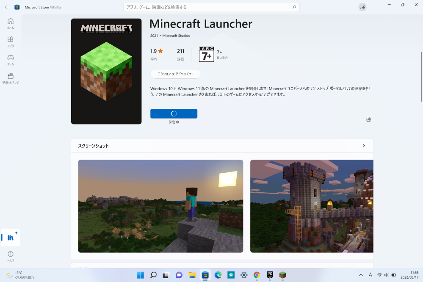Click the blue pending install button
The height and width of the screenshot is (282, 423).
[174, 113]
